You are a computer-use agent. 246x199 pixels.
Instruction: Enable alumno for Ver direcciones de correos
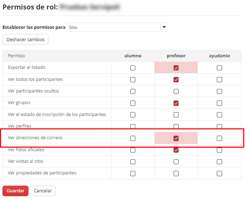point(133,138)
